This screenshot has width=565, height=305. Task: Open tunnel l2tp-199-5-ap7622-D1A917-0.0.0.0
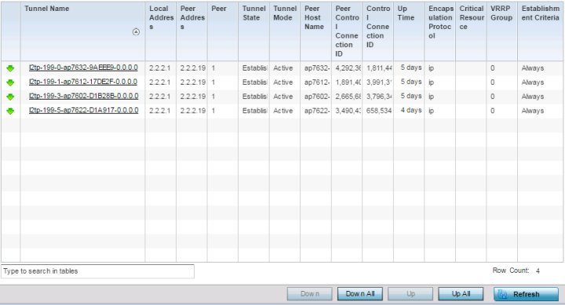coord(84,111)
